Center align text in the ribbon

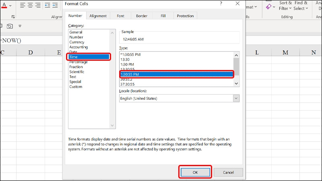(30, 5)
